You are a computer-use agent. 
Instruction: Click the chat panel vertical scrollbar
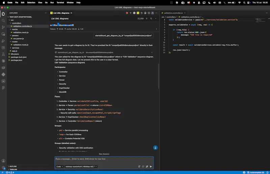[x=158, y=76]
